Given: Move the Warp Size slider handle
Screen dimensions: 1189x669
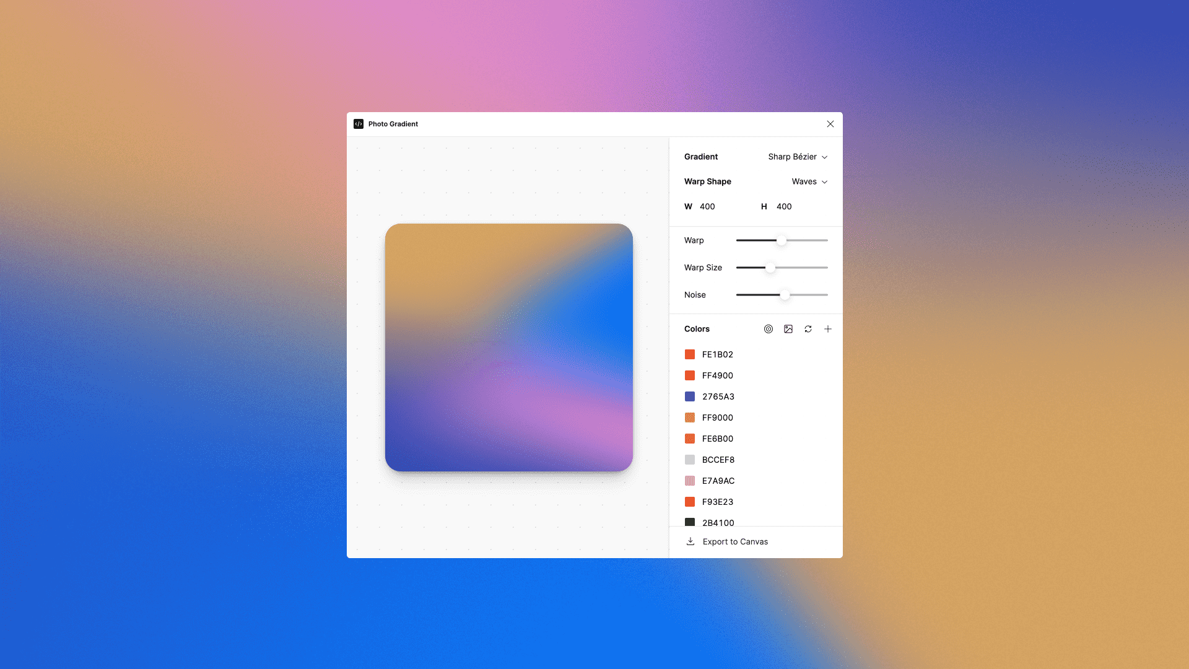Looking at the screenshot, I should (x=770, y=268).
